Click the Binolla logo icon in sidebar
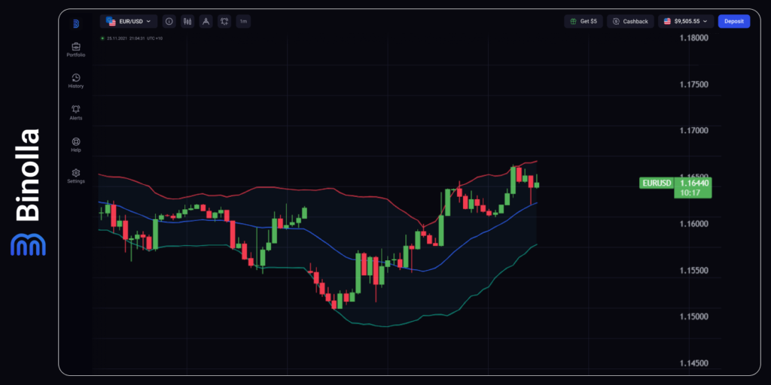The width and height of the screenshot is (771, 385). click(76, 23)
